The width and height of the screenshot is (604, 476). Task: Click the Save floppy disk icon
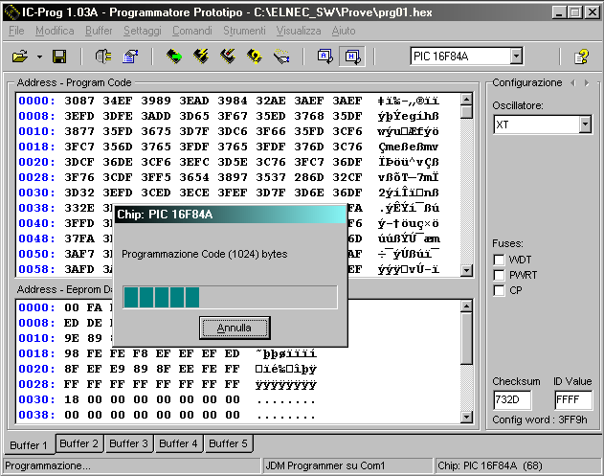tap(59, 57)
